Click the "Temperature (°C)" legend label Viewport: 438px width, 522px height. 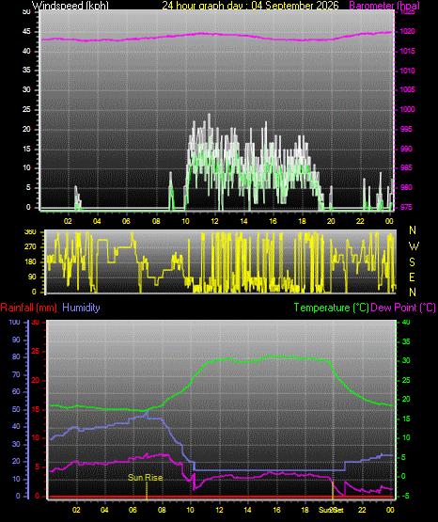pos(331,308)
